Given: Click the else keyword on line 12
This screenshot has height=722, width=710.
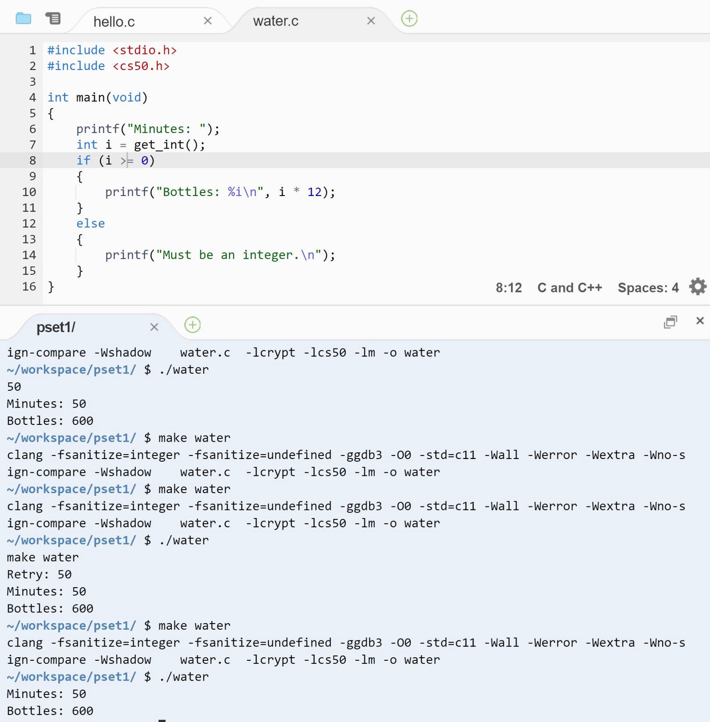Looking at the screenshot, I should pos(91,224).
